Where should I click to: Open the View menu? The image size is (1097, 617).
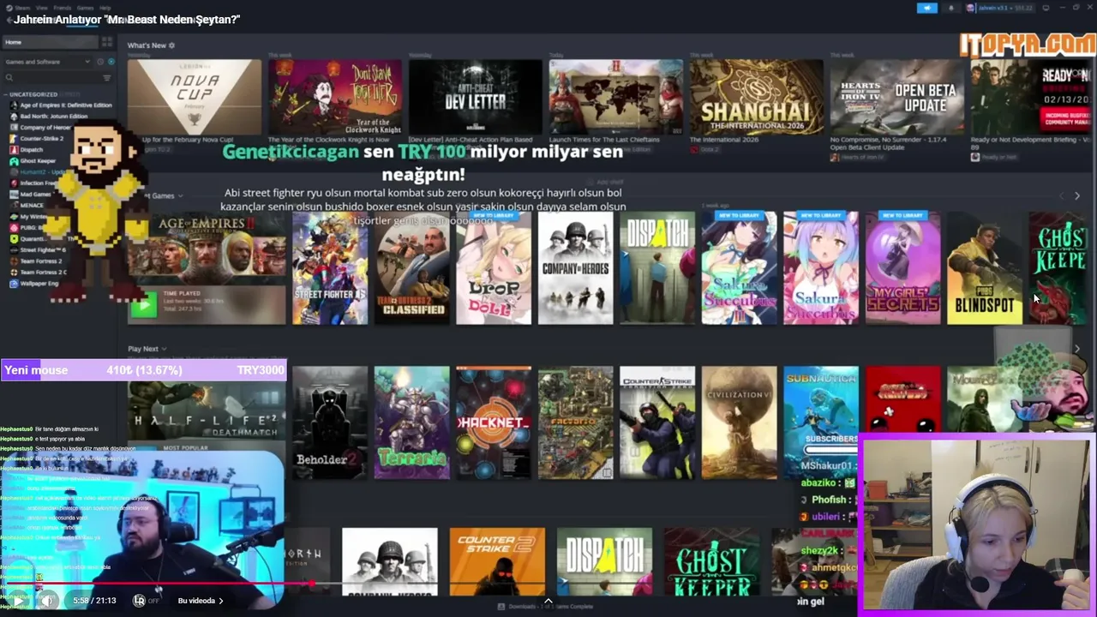pos(41,8)
